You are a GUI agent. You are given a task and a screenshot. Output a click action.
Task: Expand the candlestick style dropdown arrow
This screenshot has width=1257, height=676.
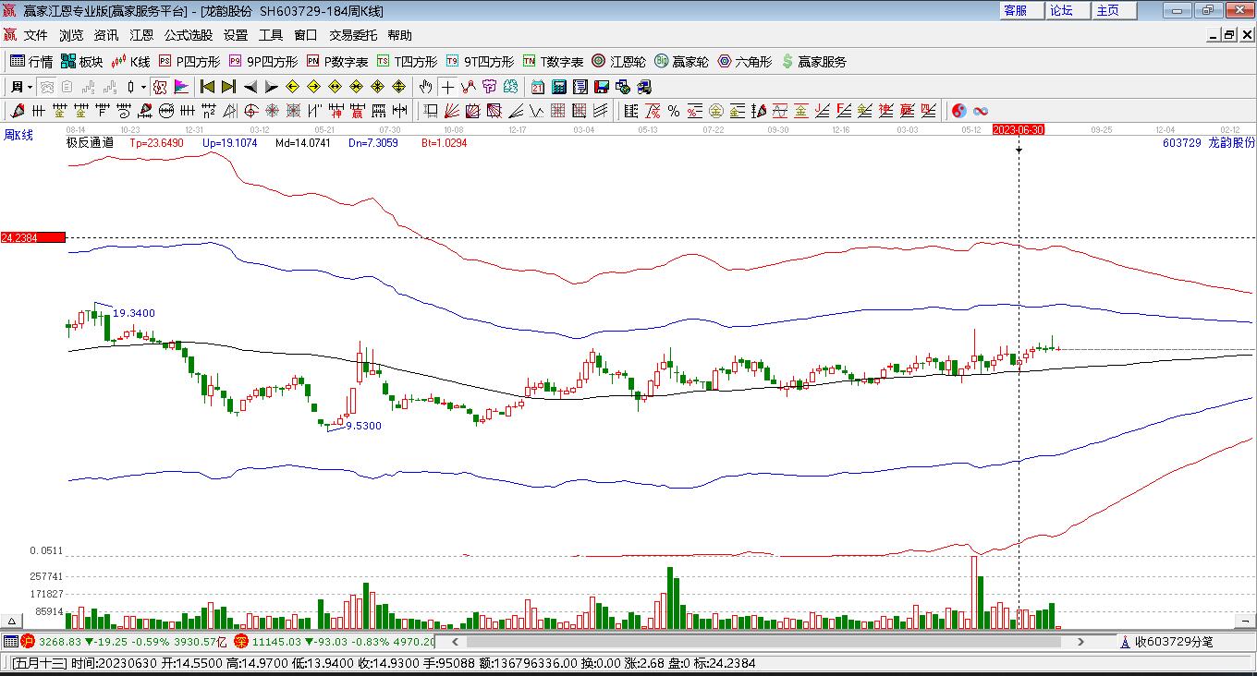point(143,87)
